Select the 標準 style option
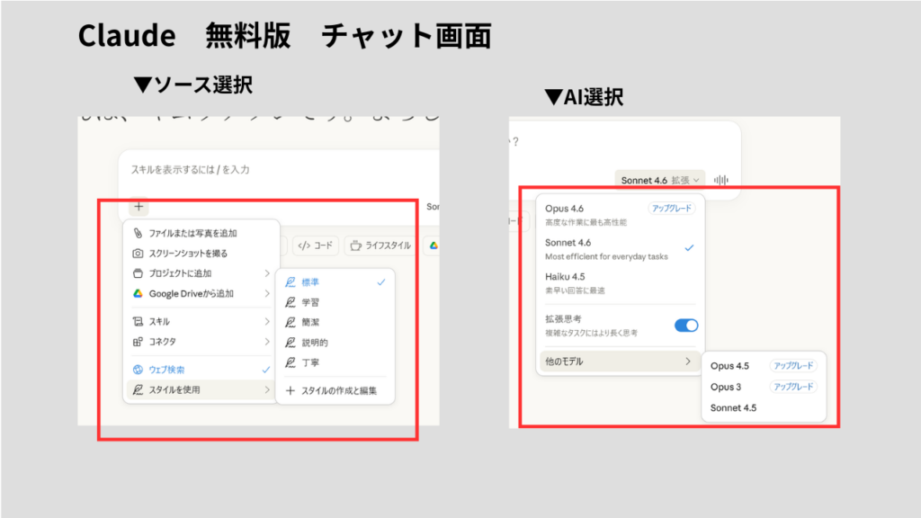The width and height of the screenshot is (921, 518). [310, 281]
